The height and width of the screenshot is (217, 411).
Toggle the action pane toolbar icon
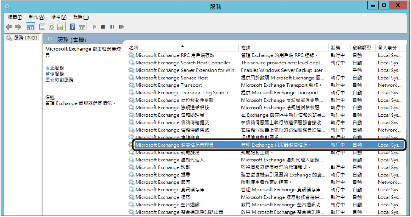(82, 27)
